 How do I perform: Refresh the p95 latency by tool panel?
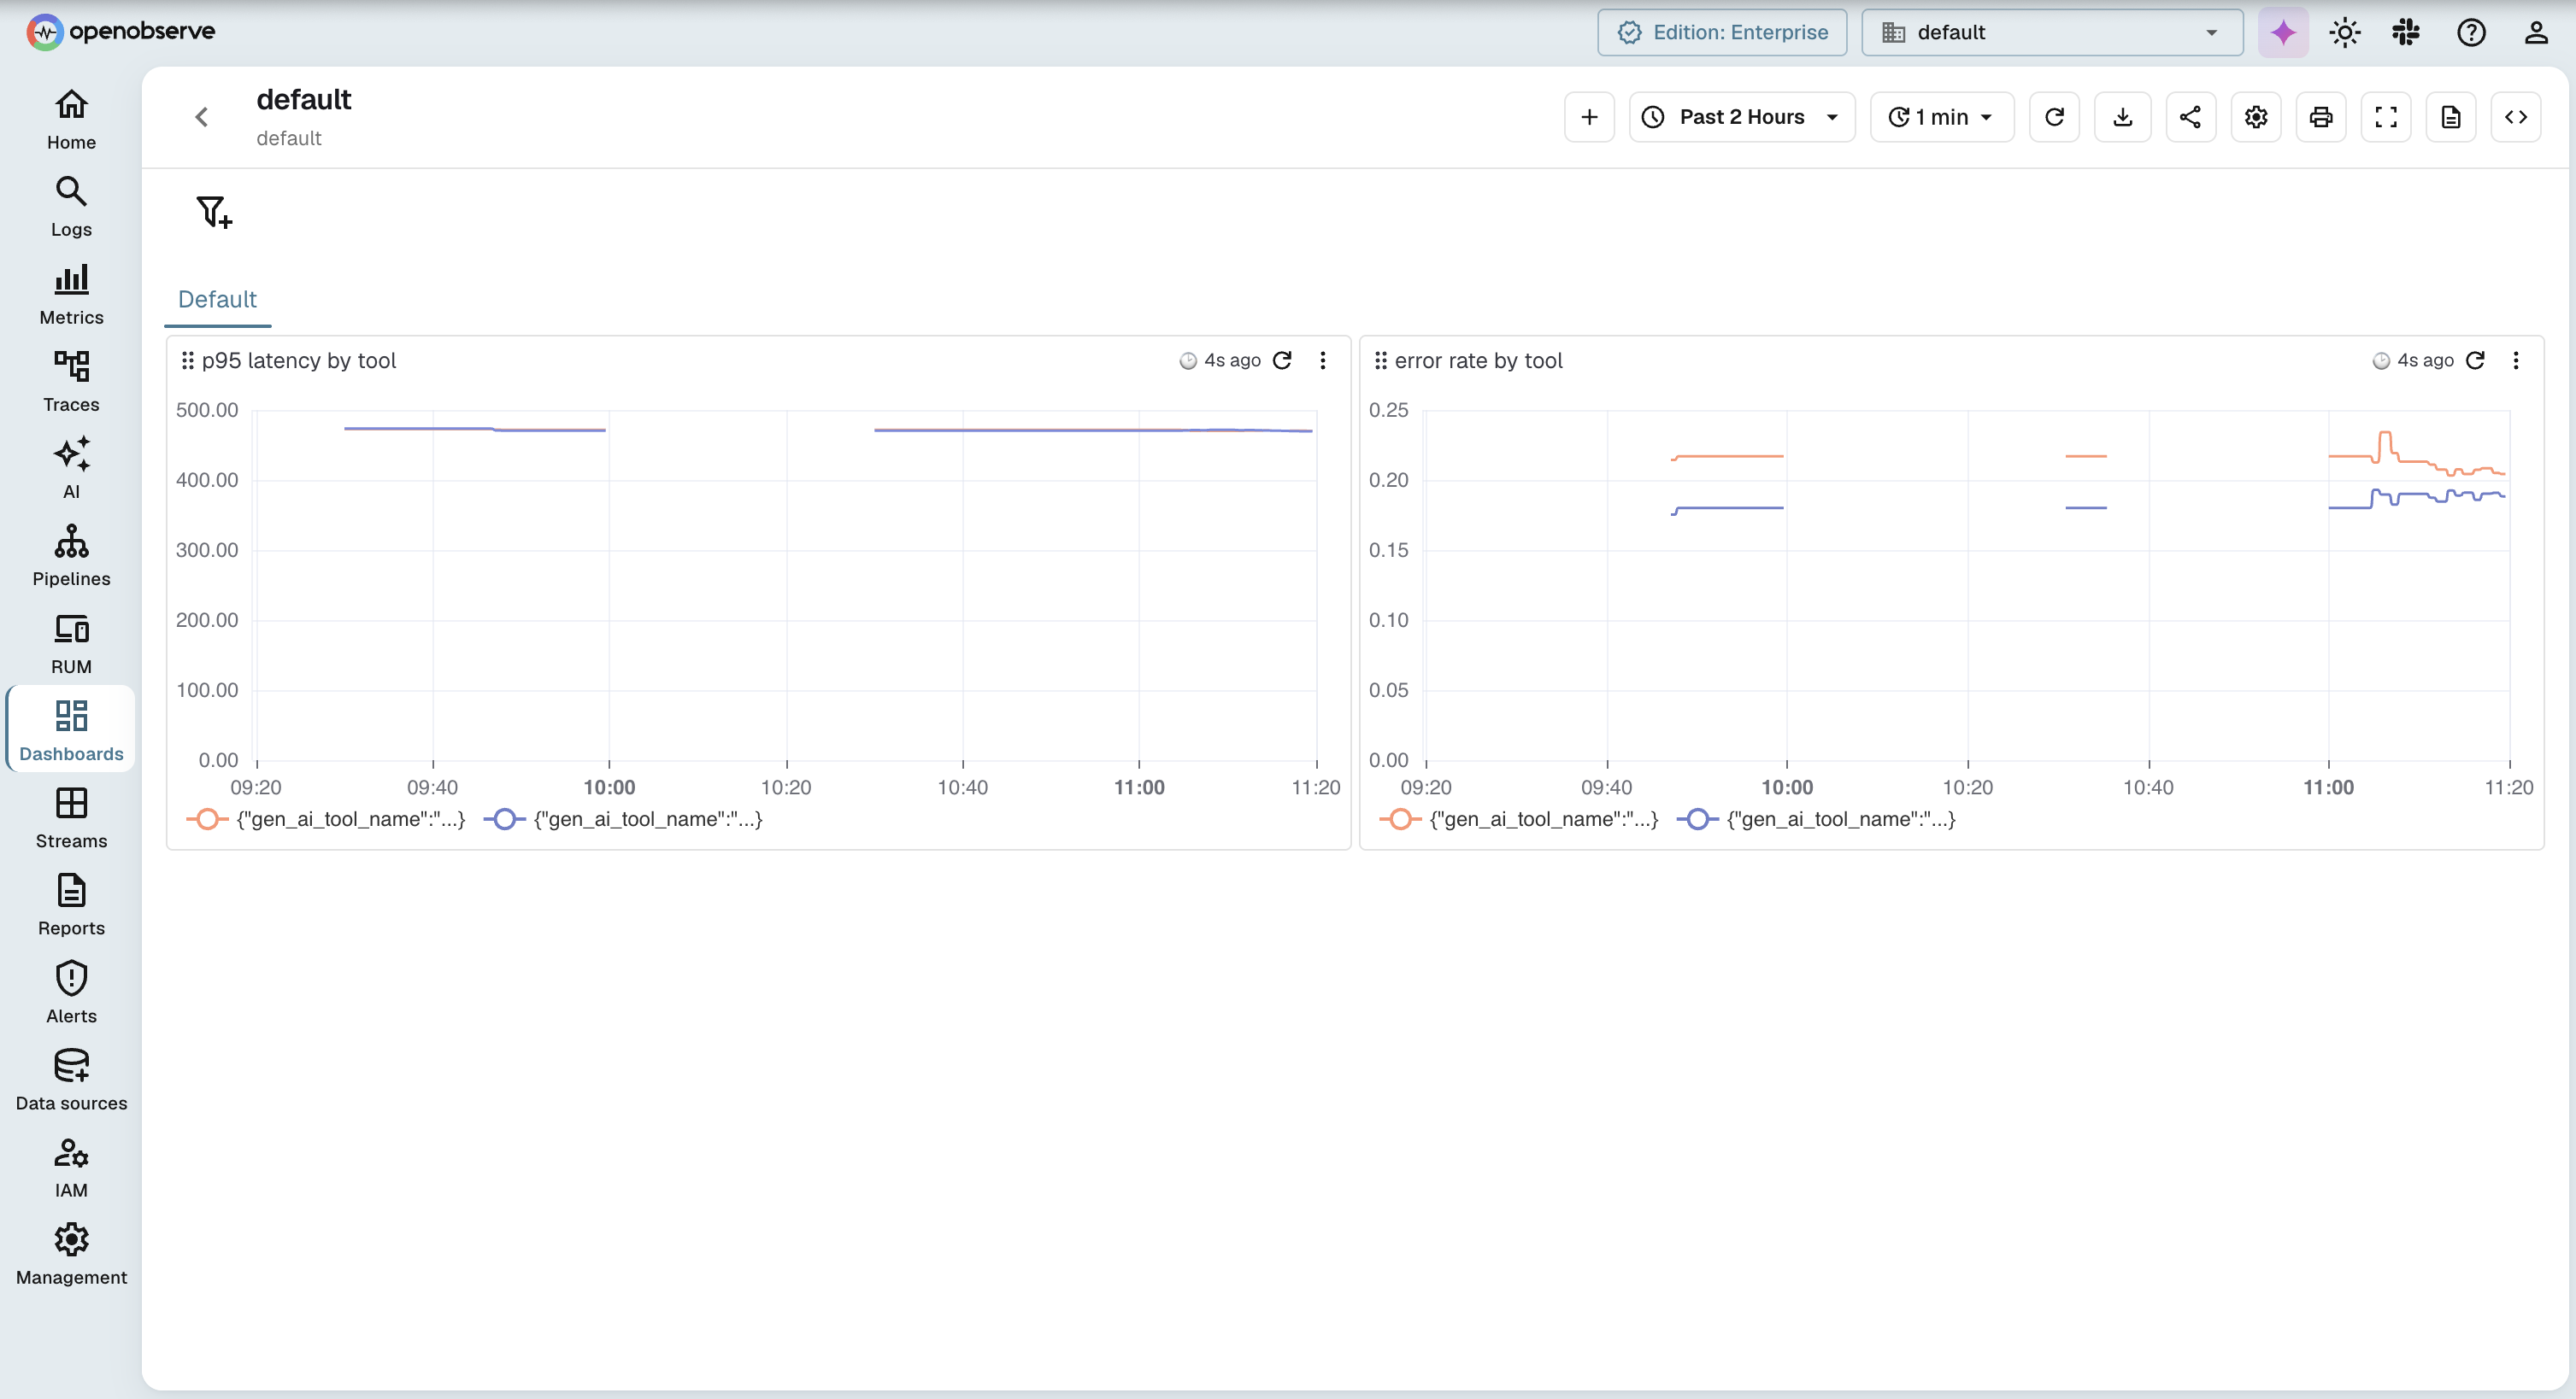1282,360
